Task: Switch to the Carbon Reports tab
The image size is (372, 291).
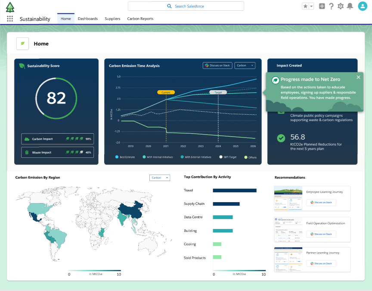Action: (x=140, y=19)
